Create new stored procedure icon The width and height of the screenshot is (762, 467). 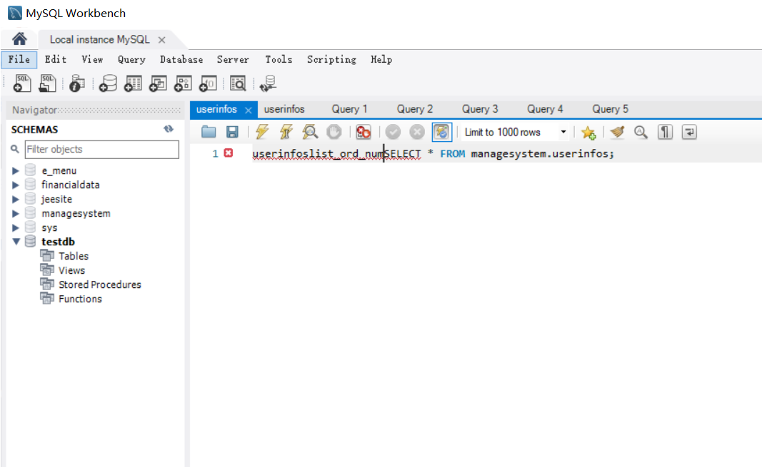[184, 83]
